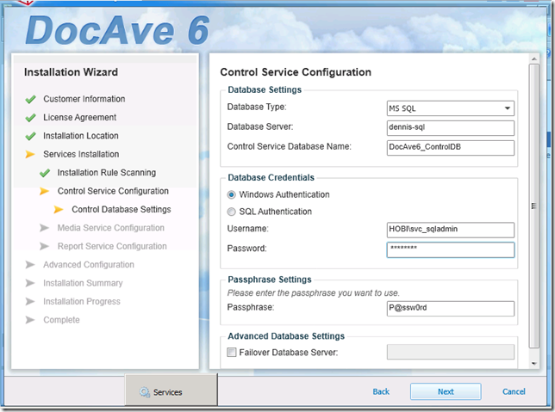Screen dimensions: 555x412
Task: Select Windows Authentication radio button
Action: (231, 194)
